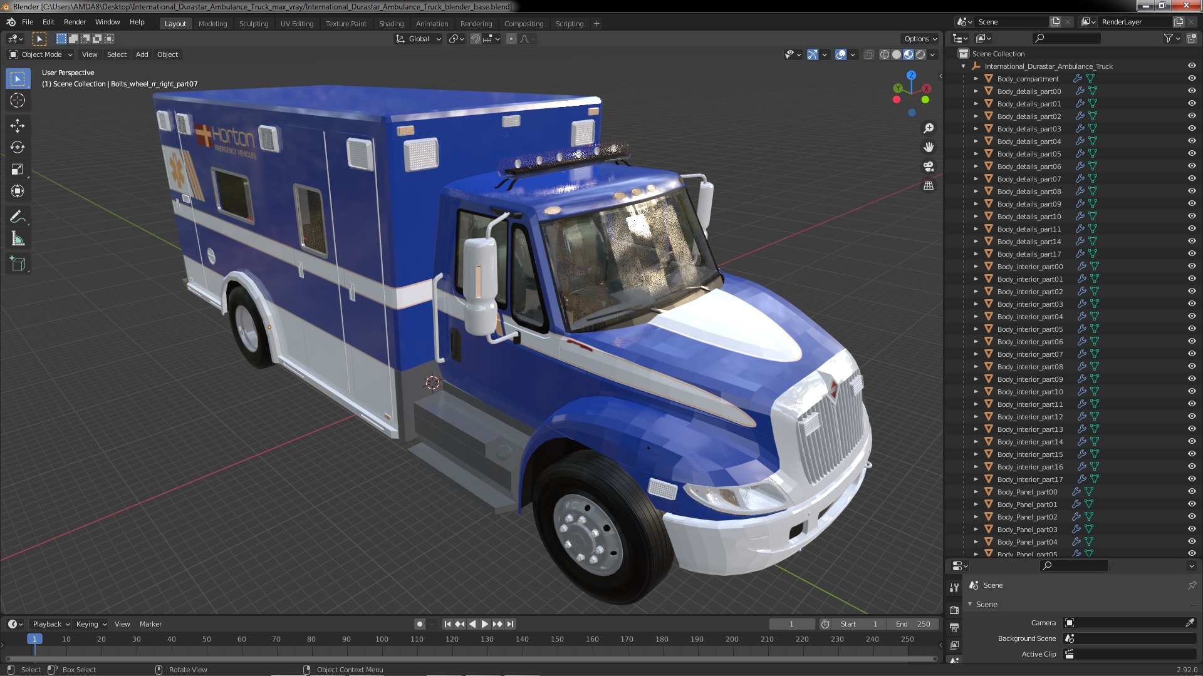Click the current frame number field
This screenshot has width=1203, height=676.
click(791, 624)
